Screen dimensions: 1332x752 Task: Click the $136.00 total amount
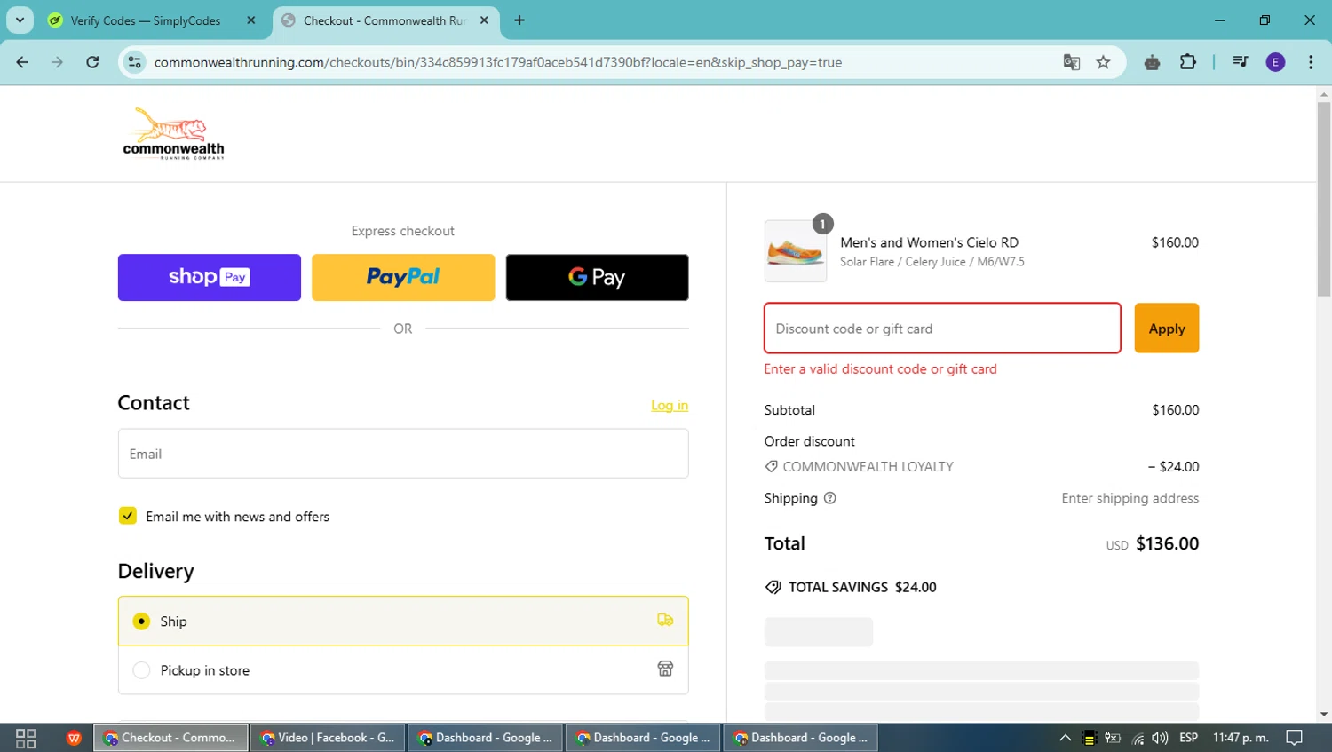coord(1167,543)
